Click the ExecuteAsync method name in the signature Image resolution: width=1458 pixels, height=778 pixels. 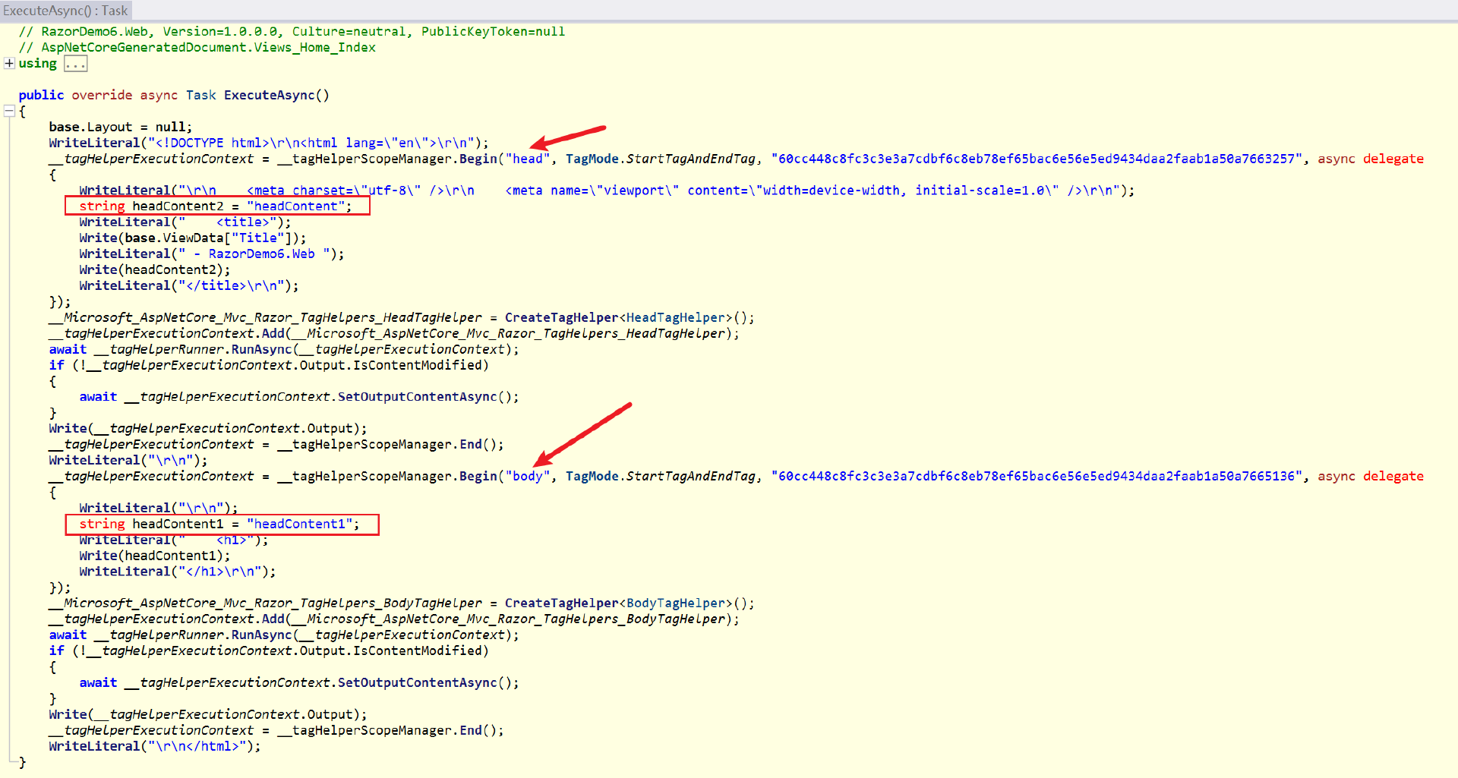point(269,95)
